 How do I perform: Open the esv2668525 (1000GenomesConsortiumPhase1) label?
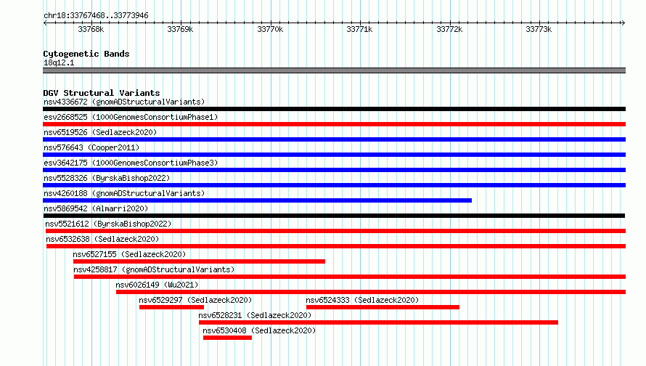click(x=131, y=117)
